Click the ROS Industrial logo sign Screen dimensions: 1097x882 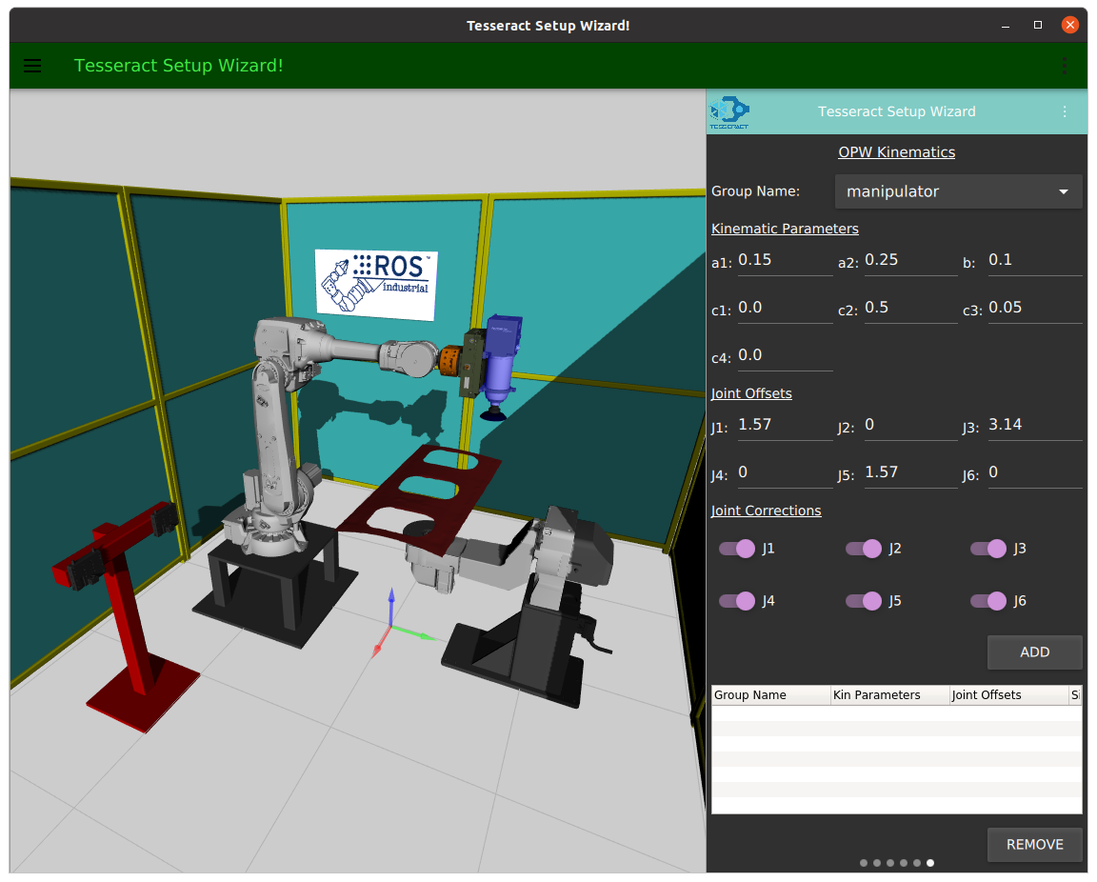coord(376,283)
